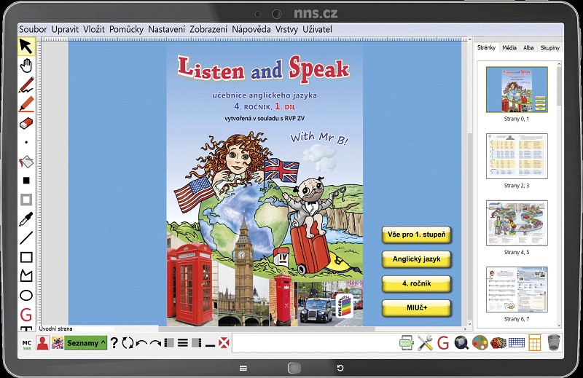This screenshot has height=378, width=583.
Task: Open the color palette icon
Action: click(480, 343)
